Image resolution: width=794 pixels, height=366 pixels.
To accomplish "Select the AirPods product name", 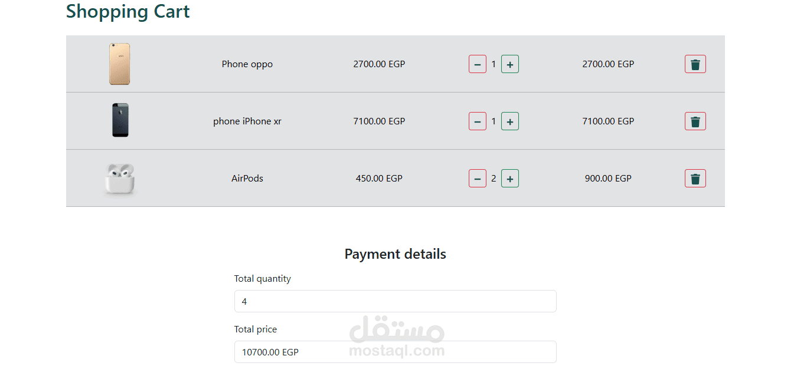I will coord(247,179).
